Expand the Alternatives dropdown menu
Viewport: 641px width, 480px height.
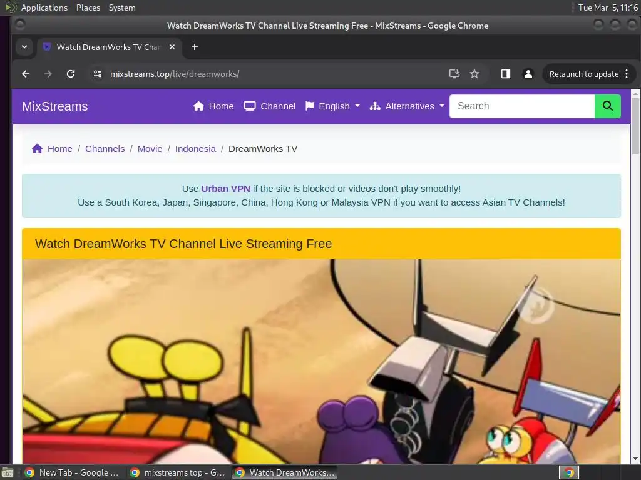click(407, 106)
